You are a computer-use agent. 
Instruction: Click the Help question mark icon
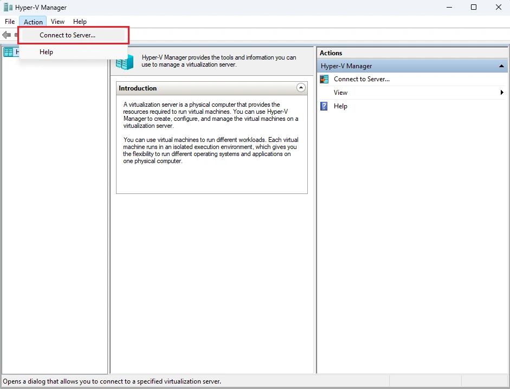pos(324,106)
